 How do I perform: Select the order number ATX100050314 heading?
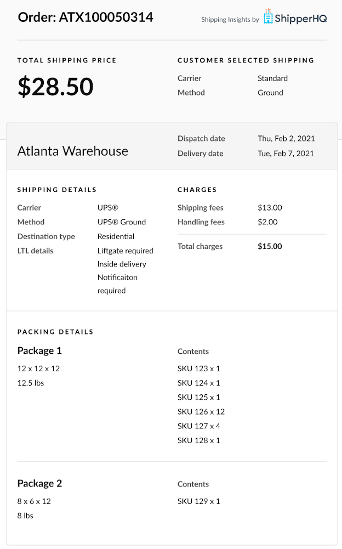86,17
